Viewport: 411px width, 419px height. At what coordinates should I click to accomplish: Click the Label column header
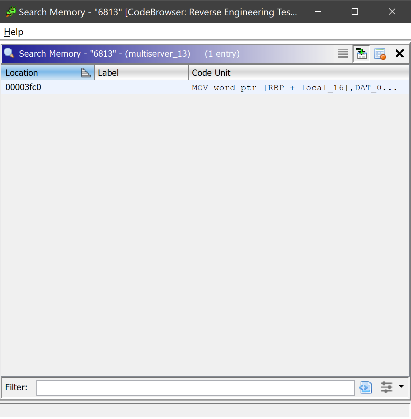(x=108, y=73)
